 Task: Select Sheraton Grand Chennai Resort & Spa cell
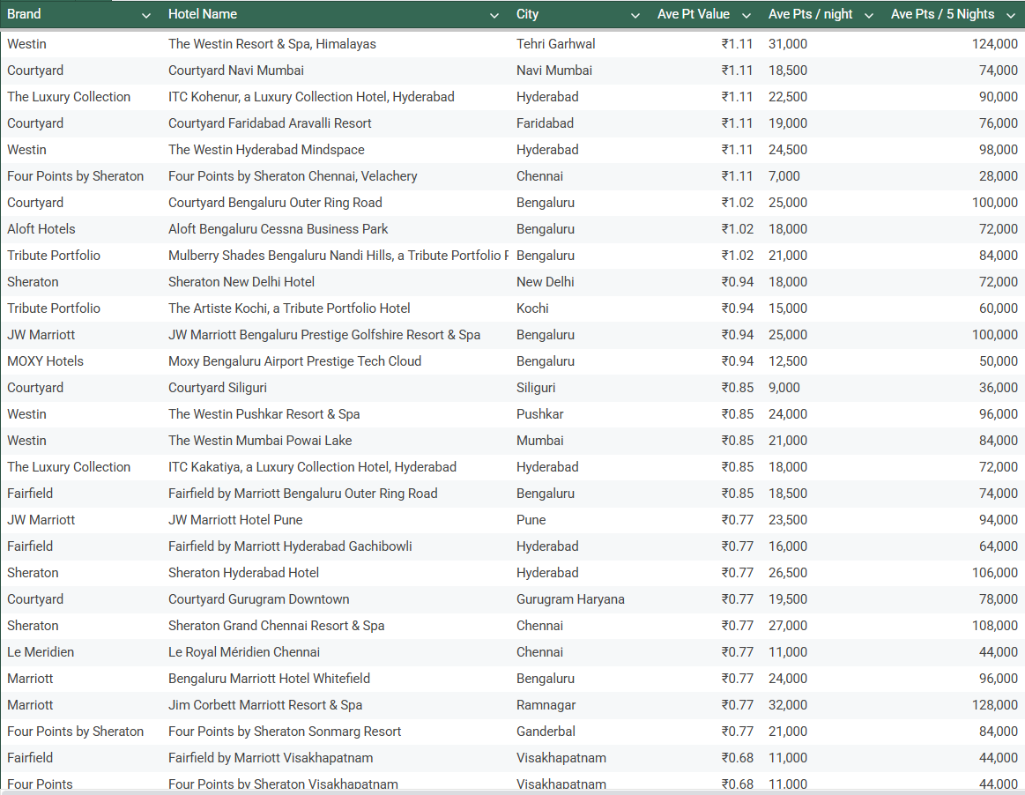pos(277,626)
